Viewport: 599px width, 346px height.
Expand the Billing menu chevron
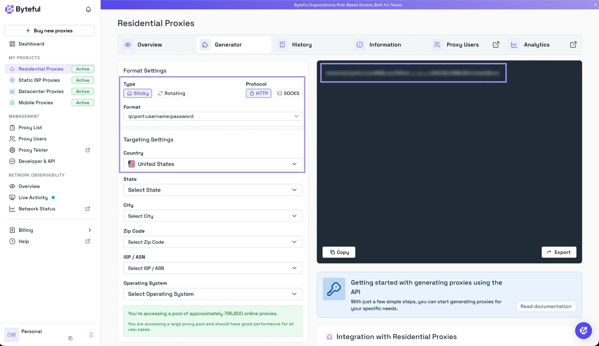tap(90, 230)
